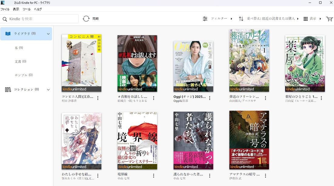The image size is (334, 186).
Task: Open the store shopping cart icon
Action: pyautogui.click(x=329, y=19)
